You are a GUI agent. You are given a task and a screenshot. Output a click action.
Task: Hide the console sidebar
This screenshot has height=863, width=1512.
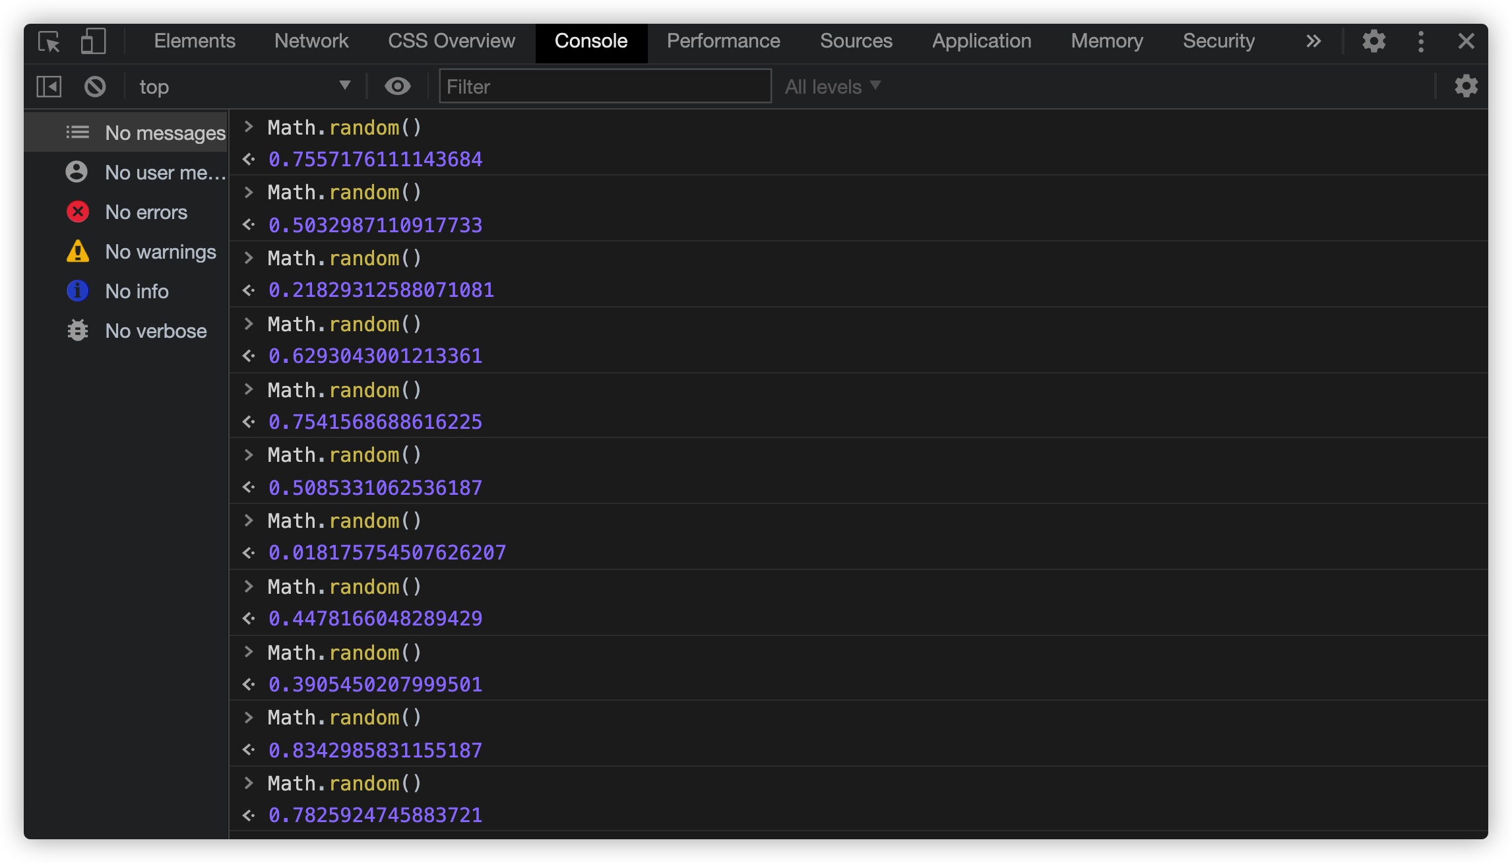click(49, 86)
